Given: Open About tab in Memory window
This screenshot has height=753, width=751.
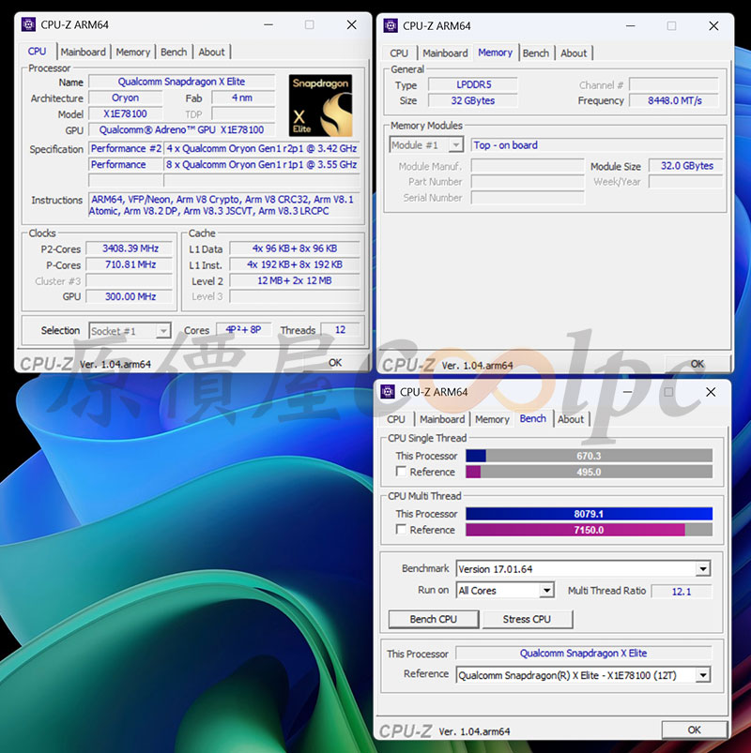Looking at the screenshot, I should tap(574, 53).
